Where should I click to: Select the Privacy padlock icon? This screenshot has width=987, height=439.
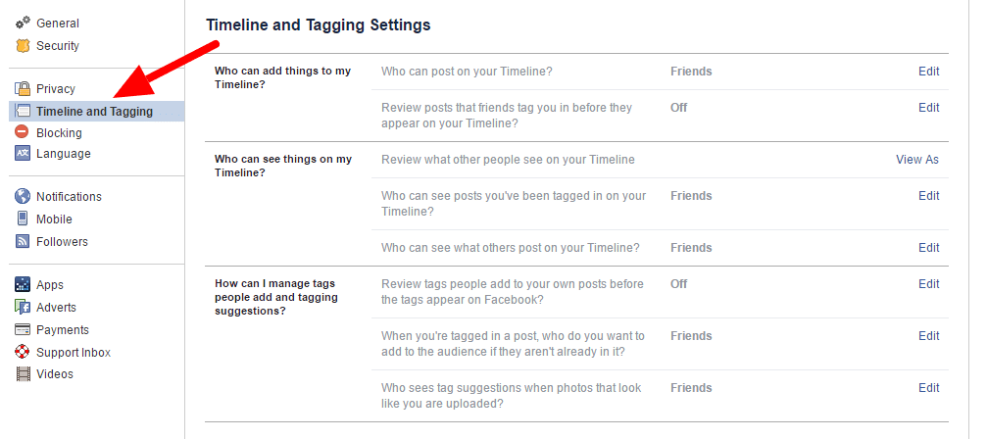point(23,88)
